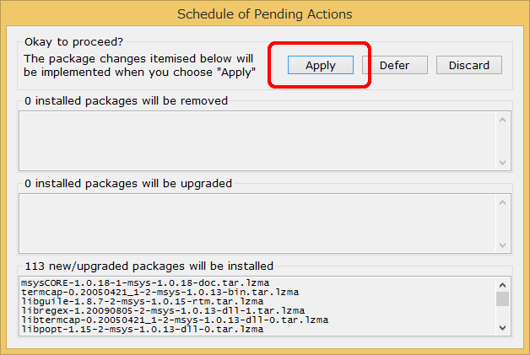Select the libpopt-1.15-2 dll package entry

[x=143, y=329]
